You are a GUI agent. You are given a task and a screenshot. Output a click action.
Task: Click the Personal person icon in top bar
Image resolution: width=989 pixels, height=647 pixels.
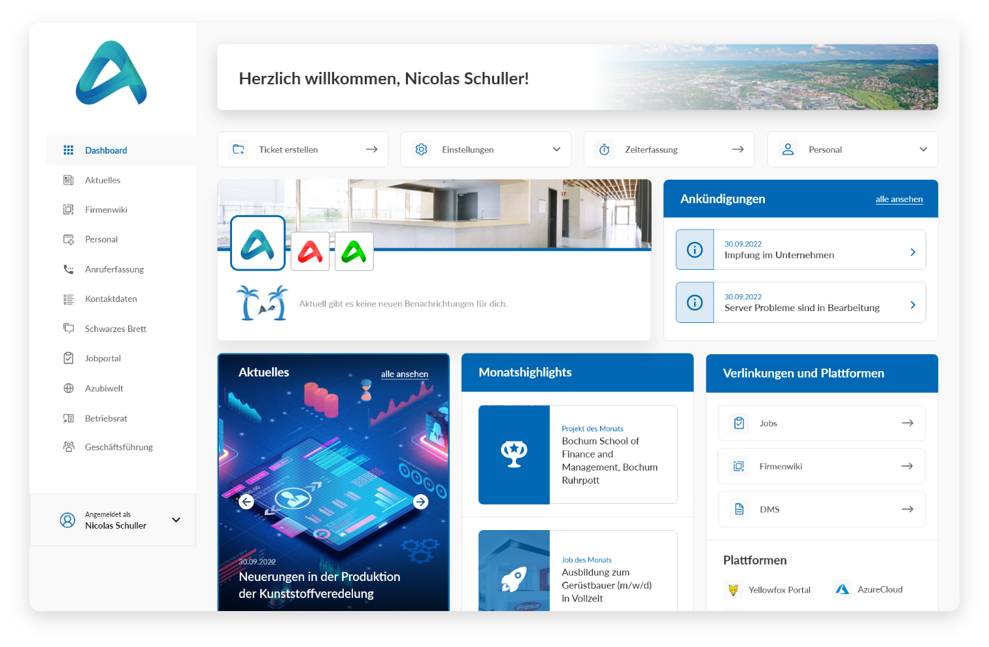[x=788, y=150]
